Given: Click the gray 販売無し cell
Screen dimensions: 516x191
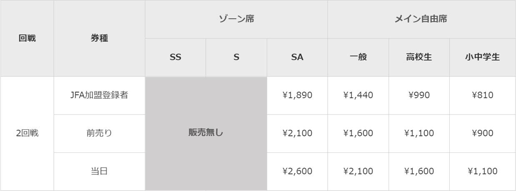Looking at the screenshot, I should [x=206, y=134].
